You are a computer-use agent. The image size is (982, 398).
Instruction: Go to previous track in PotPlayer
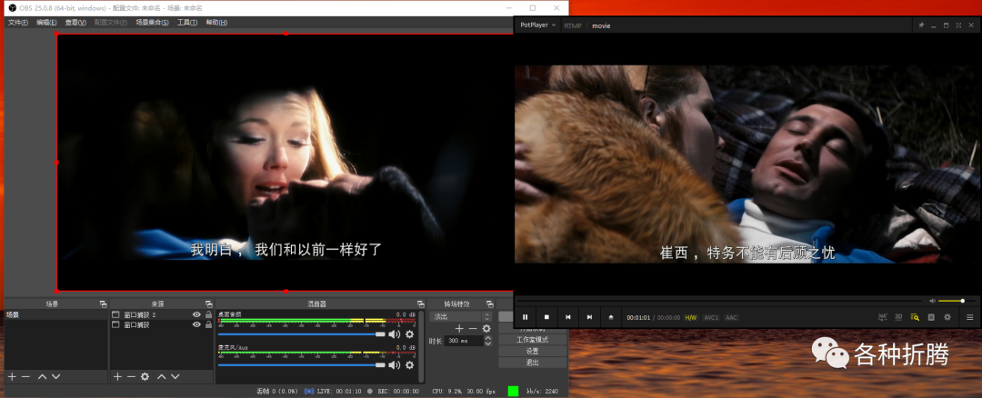click(567, 317)
